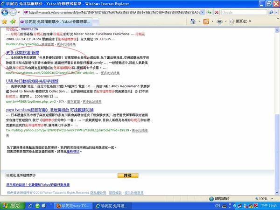Click the tw.myblog.yahoo.com green URL text
This screenshot has width=280, height=210.
point(68,130)
